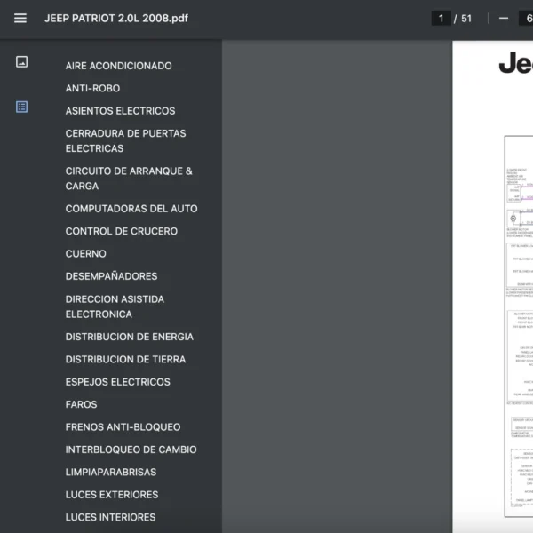Switch to page thumbnails view
Screen dimensions: 533x533
[x=21, y=62]
